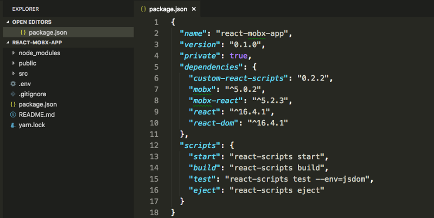Click the "eject" script key
The width and height of the screenshot is (434, 218).
205,190
